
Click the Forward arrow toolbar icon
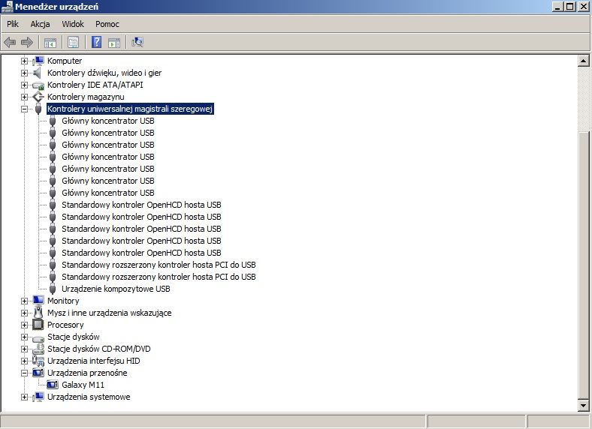[27, 42]
